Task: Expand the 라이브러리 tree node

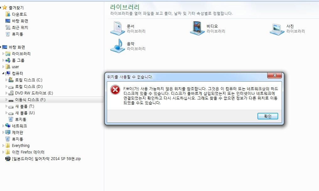Action: coord(3,54)
